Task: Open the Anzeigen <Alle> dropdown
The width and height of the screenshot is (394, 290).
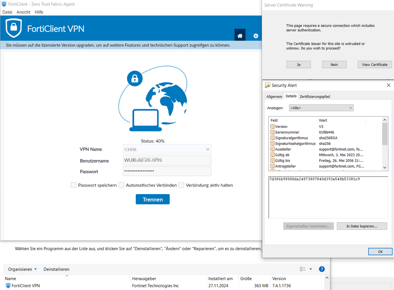Action: click(321, 108)
